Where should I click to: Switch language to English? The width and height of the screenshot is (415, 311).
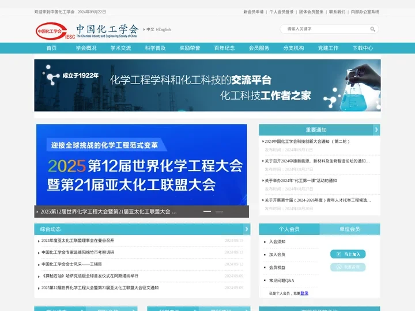click(164, 29)
